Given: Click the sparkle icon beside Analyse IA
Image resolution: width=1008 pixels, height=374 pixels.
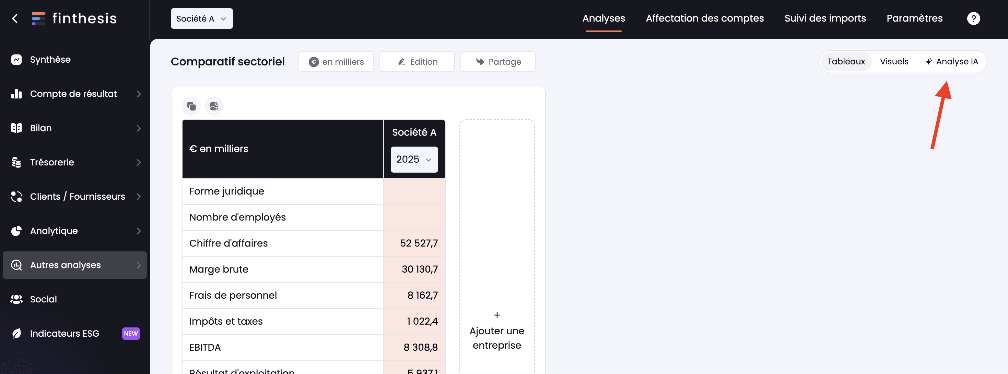Looking at the screenshot, I should coord(928,62).
